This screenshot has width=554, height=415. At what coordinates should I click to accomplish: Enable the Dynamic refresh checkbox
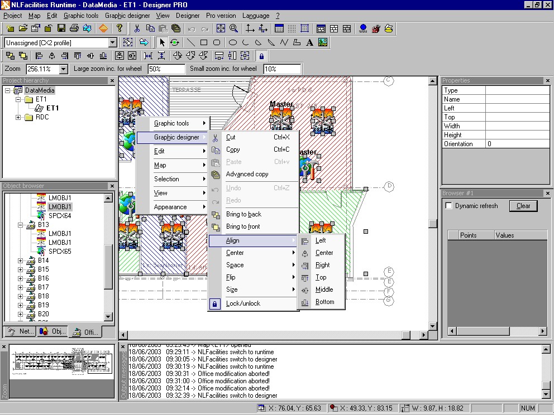448,206
